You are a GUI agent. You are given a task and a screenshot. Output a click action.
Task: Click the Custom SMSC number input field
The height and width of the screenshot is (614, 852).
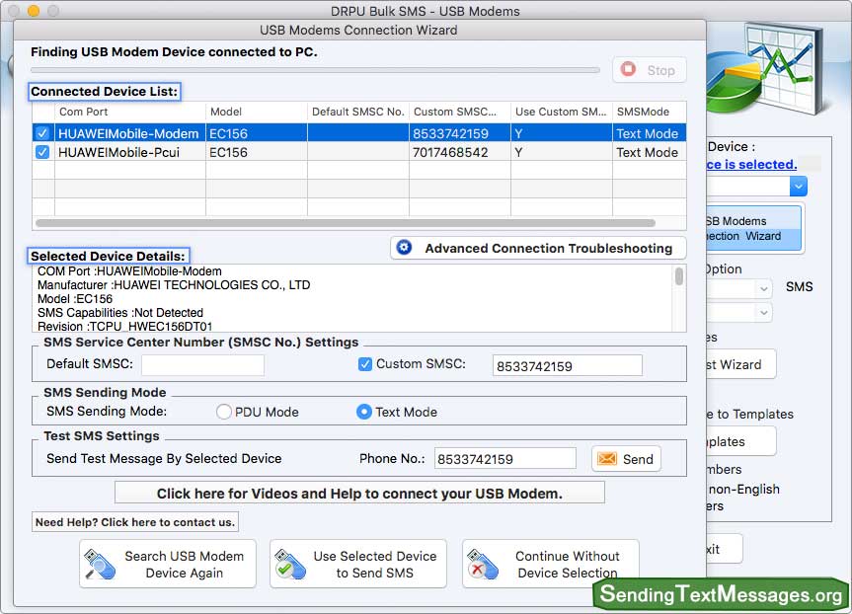568,365
